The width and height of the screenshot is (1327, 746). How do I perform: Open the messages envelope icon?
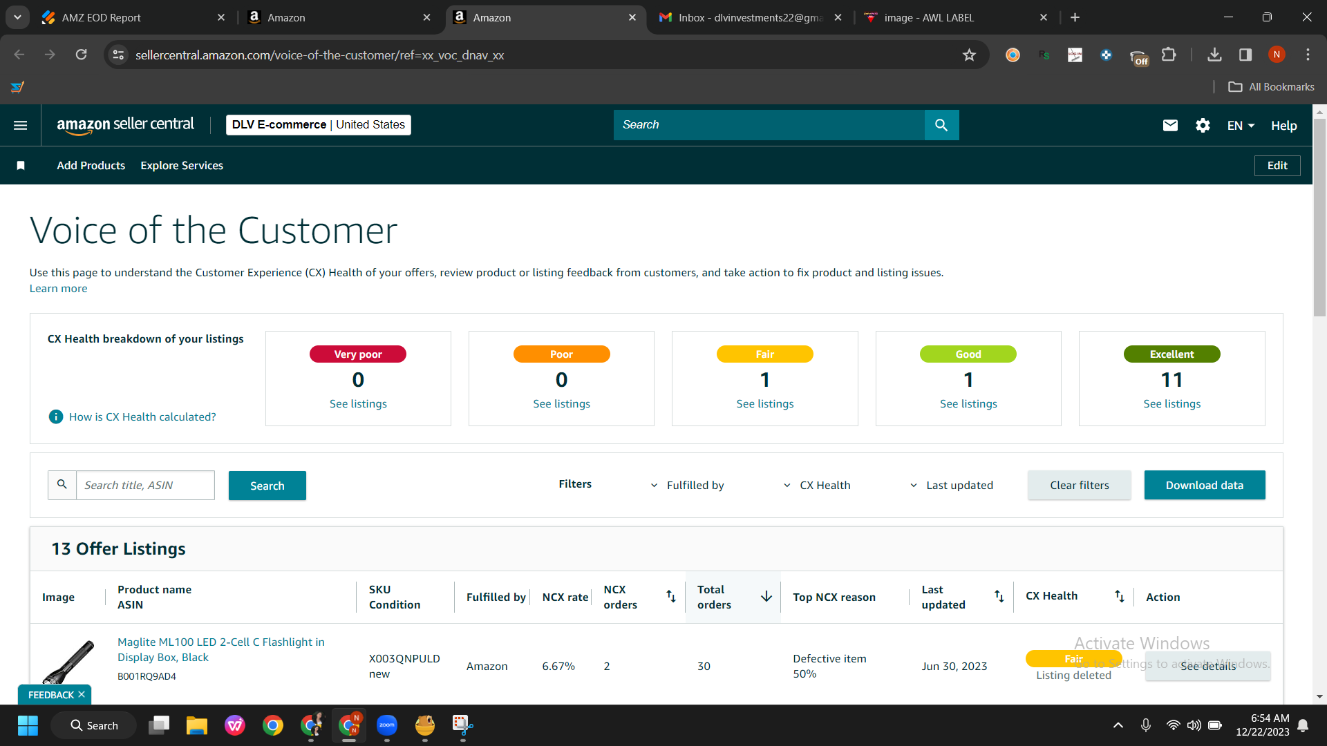[1170, 125]
